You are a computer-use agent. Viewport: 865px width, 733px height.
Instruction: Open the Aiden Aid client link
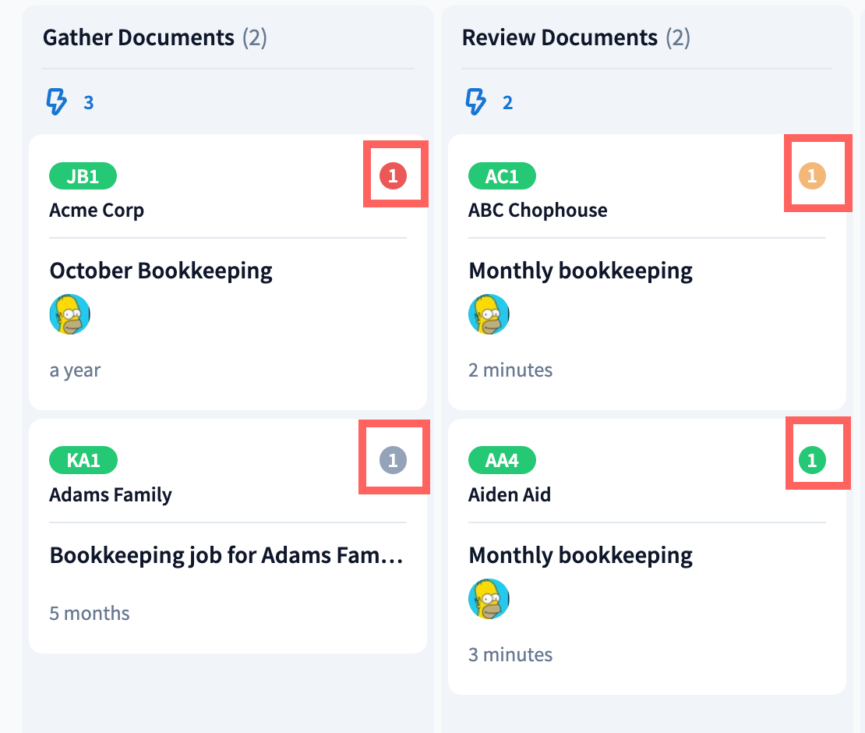point(510,494)
